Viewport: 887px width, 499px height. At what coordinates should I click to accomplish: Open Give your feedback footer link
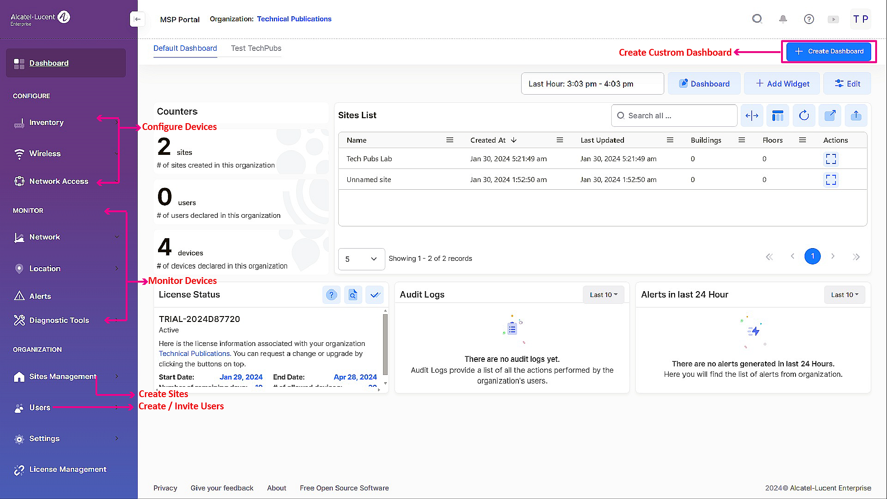pyautogui.click(x=222, y=488)
